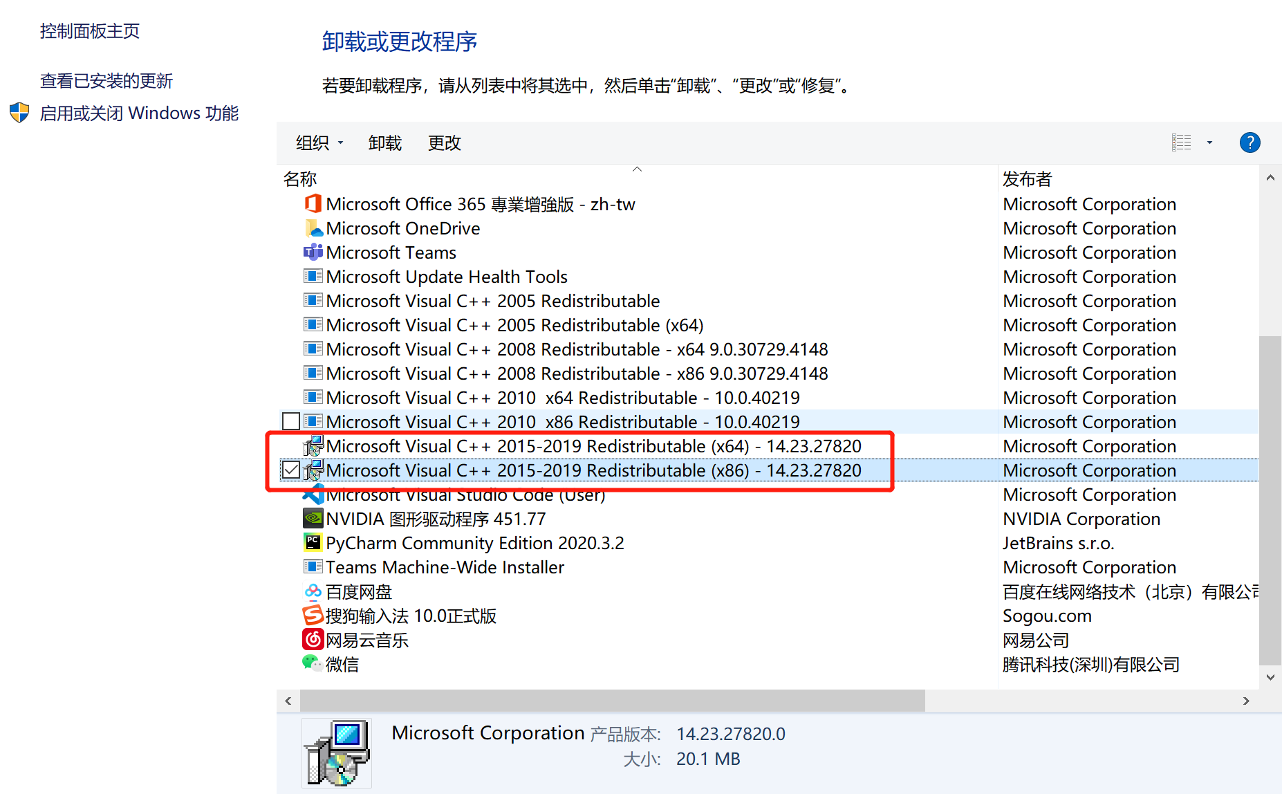
Task: Select Microsoft Visual C++ 2005 Redistributable row
Action: (x=769, y=301)
